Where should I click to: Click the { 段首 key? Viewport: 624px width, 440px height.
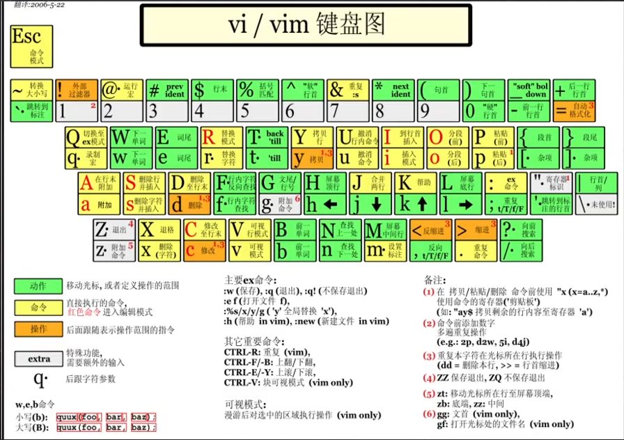538,137
